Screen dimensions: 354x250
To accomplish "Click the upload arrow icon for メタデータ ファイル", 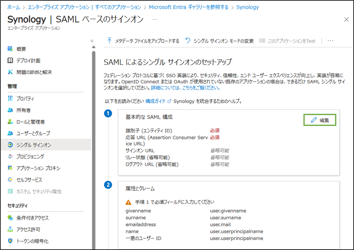I will [x=110, y=41].
